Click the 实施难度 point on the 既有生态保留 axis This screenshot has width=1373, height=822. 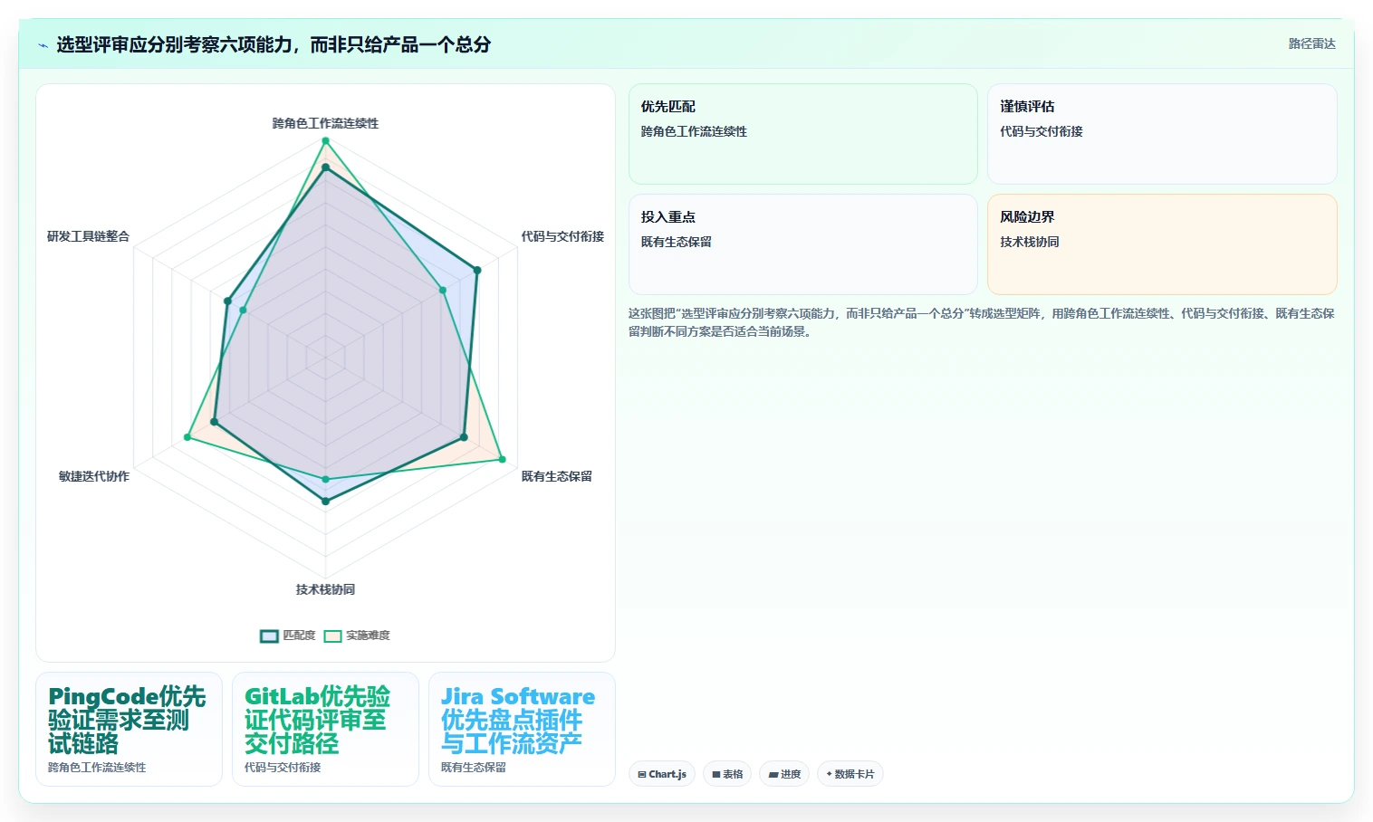coord(503,460)
